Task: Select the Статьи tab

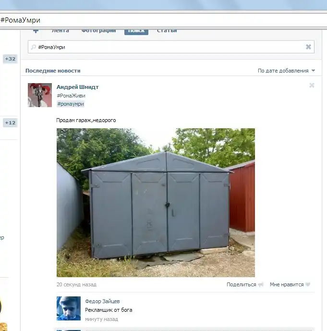Action: click(167, 31)
